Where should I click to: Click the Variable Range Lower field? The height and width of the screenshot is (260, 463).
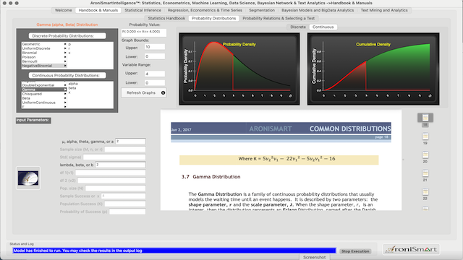[x=155, y=83]
